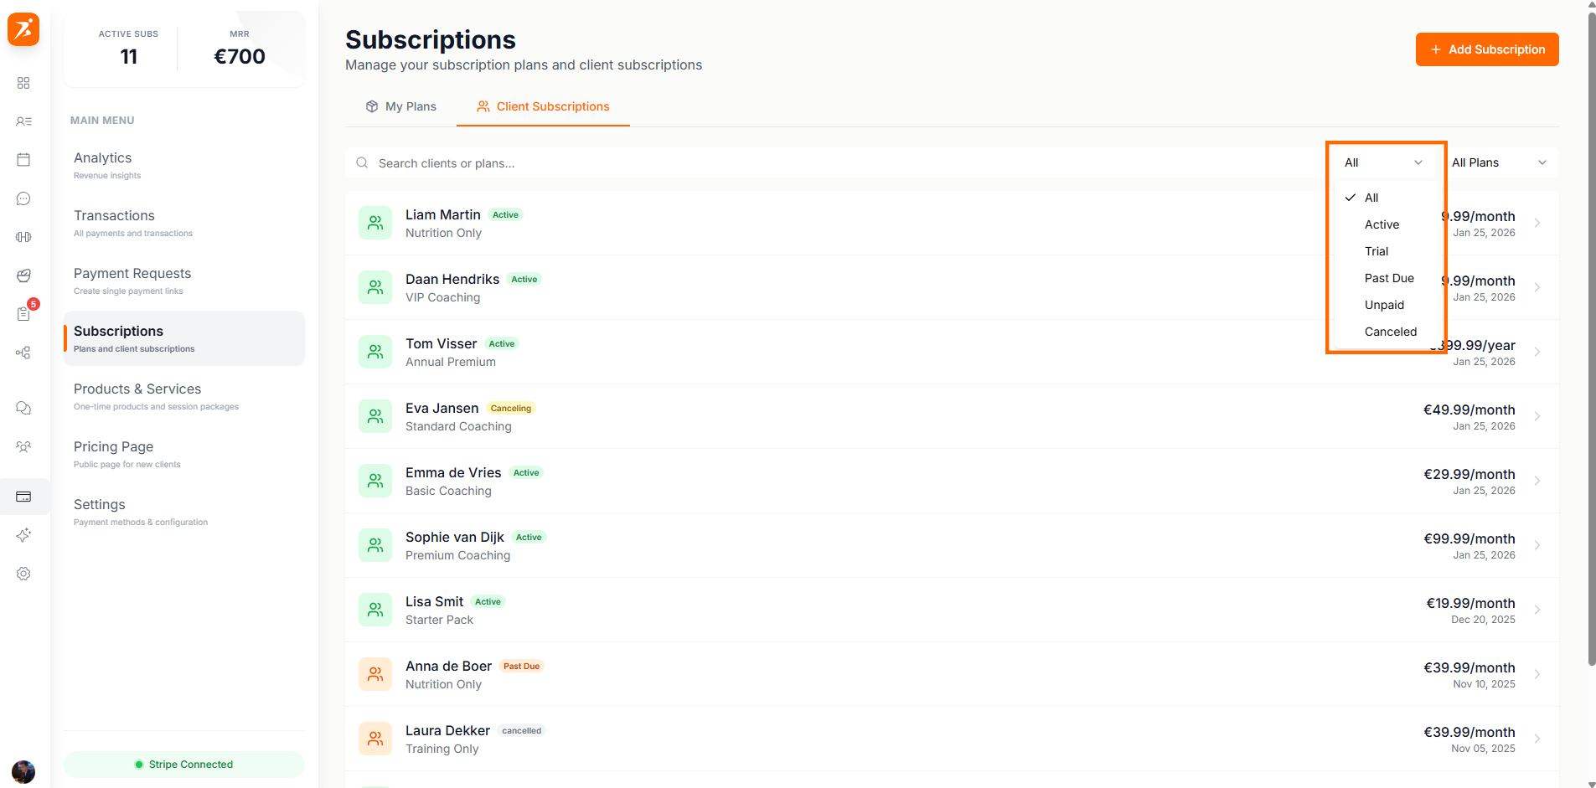1596x788 pixels.
Task: Open the calendar icon in the sidebar
Action: [23, 159]
